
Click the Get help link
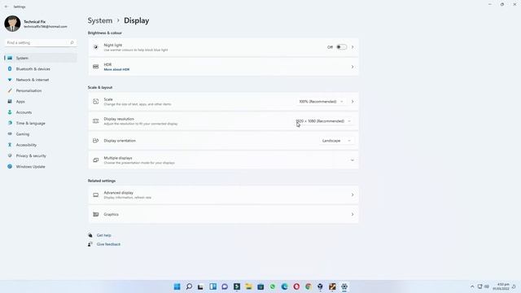[x=104, y=235]
